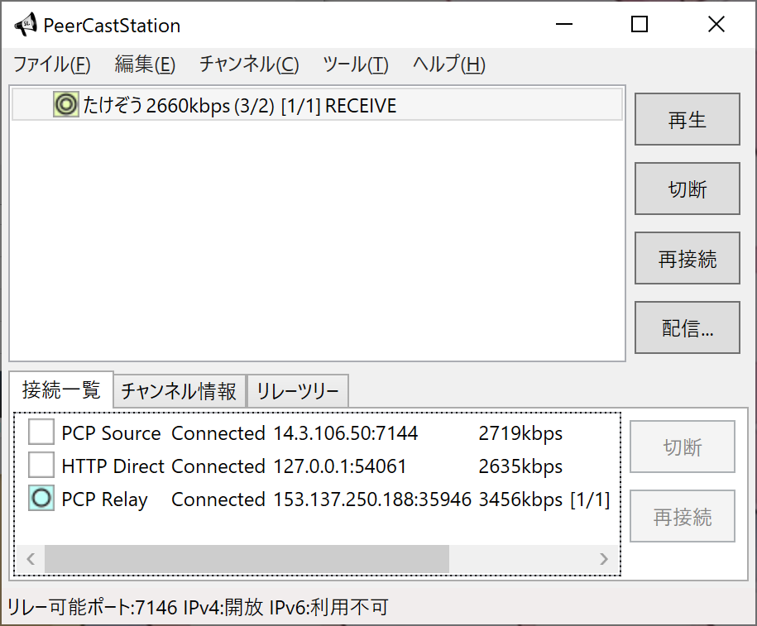
Task: Open the ツール(T) menu
Action: coord(356,65)
